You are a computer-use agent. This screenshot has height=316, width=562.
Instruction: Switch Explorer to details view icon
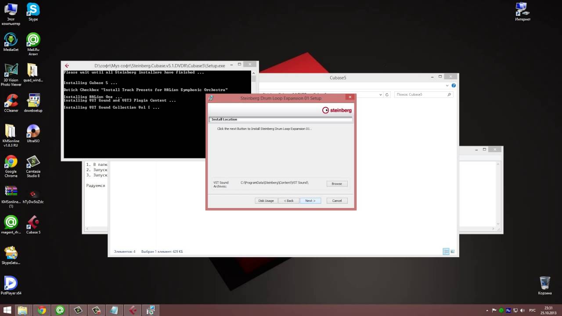446,251
